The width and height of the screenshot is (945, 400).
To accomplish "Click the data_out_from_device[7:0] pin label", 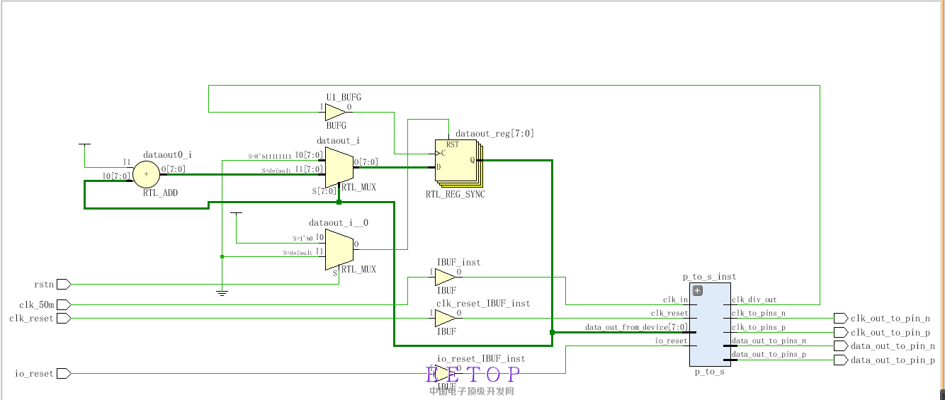I will [636, 327].
